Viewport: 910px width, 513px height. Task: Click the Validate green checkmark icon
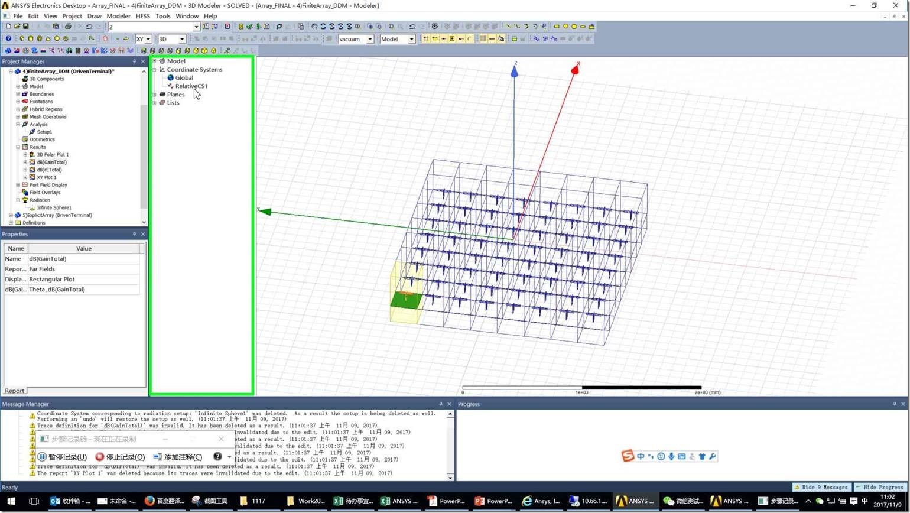(249, 27)
